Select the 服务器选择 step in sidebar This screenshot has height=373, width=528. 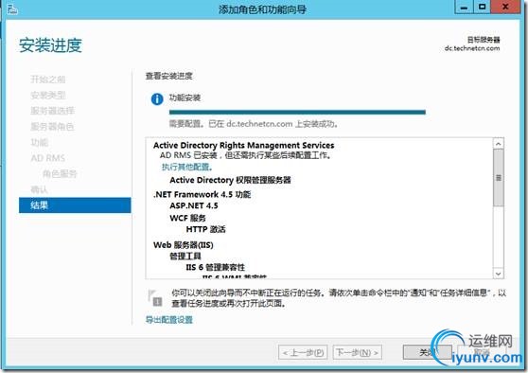[52, 111]
